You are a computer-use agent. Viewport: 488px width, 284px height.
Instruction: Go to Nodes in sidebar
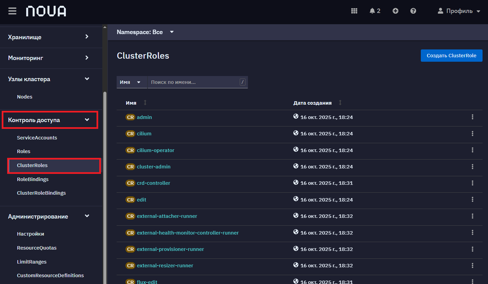click(x=25, y=97)
